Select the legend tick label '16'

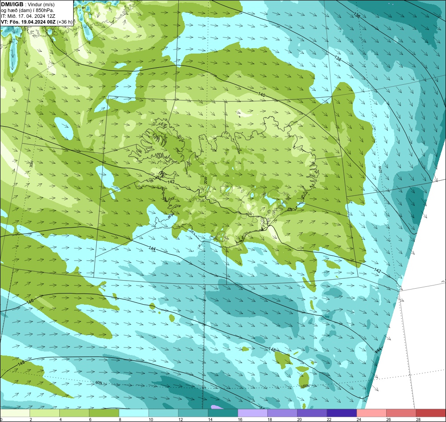click(240, 419)
